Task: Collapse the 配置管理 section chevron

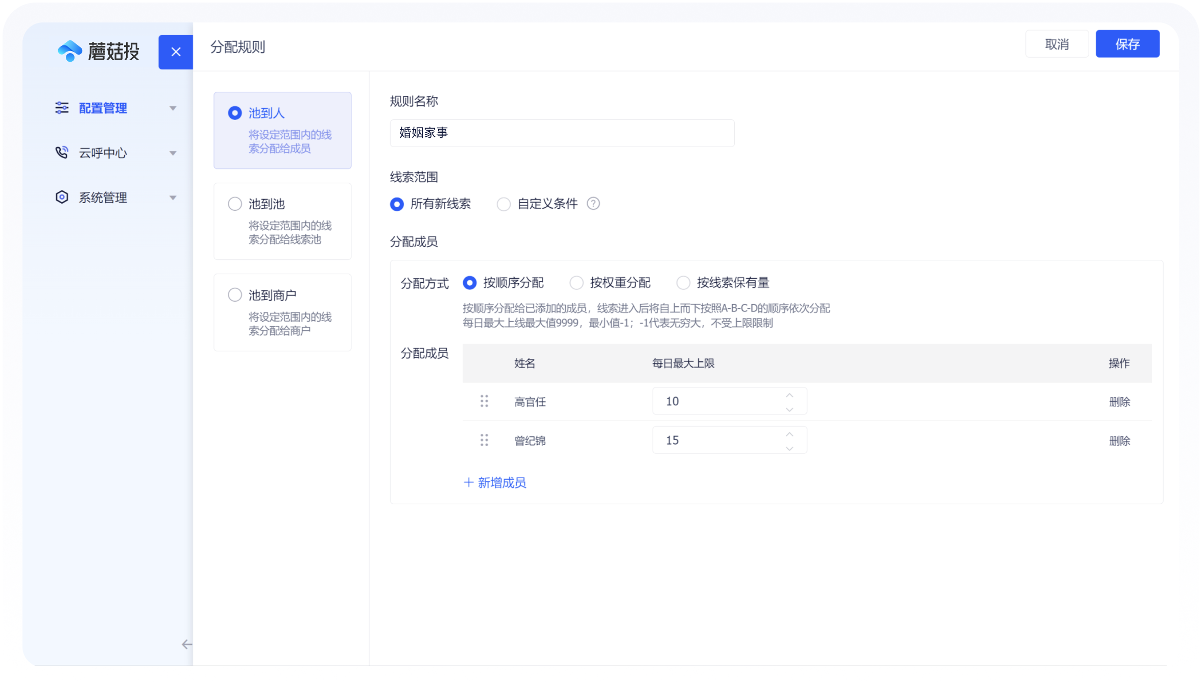Action: [173, 108]
